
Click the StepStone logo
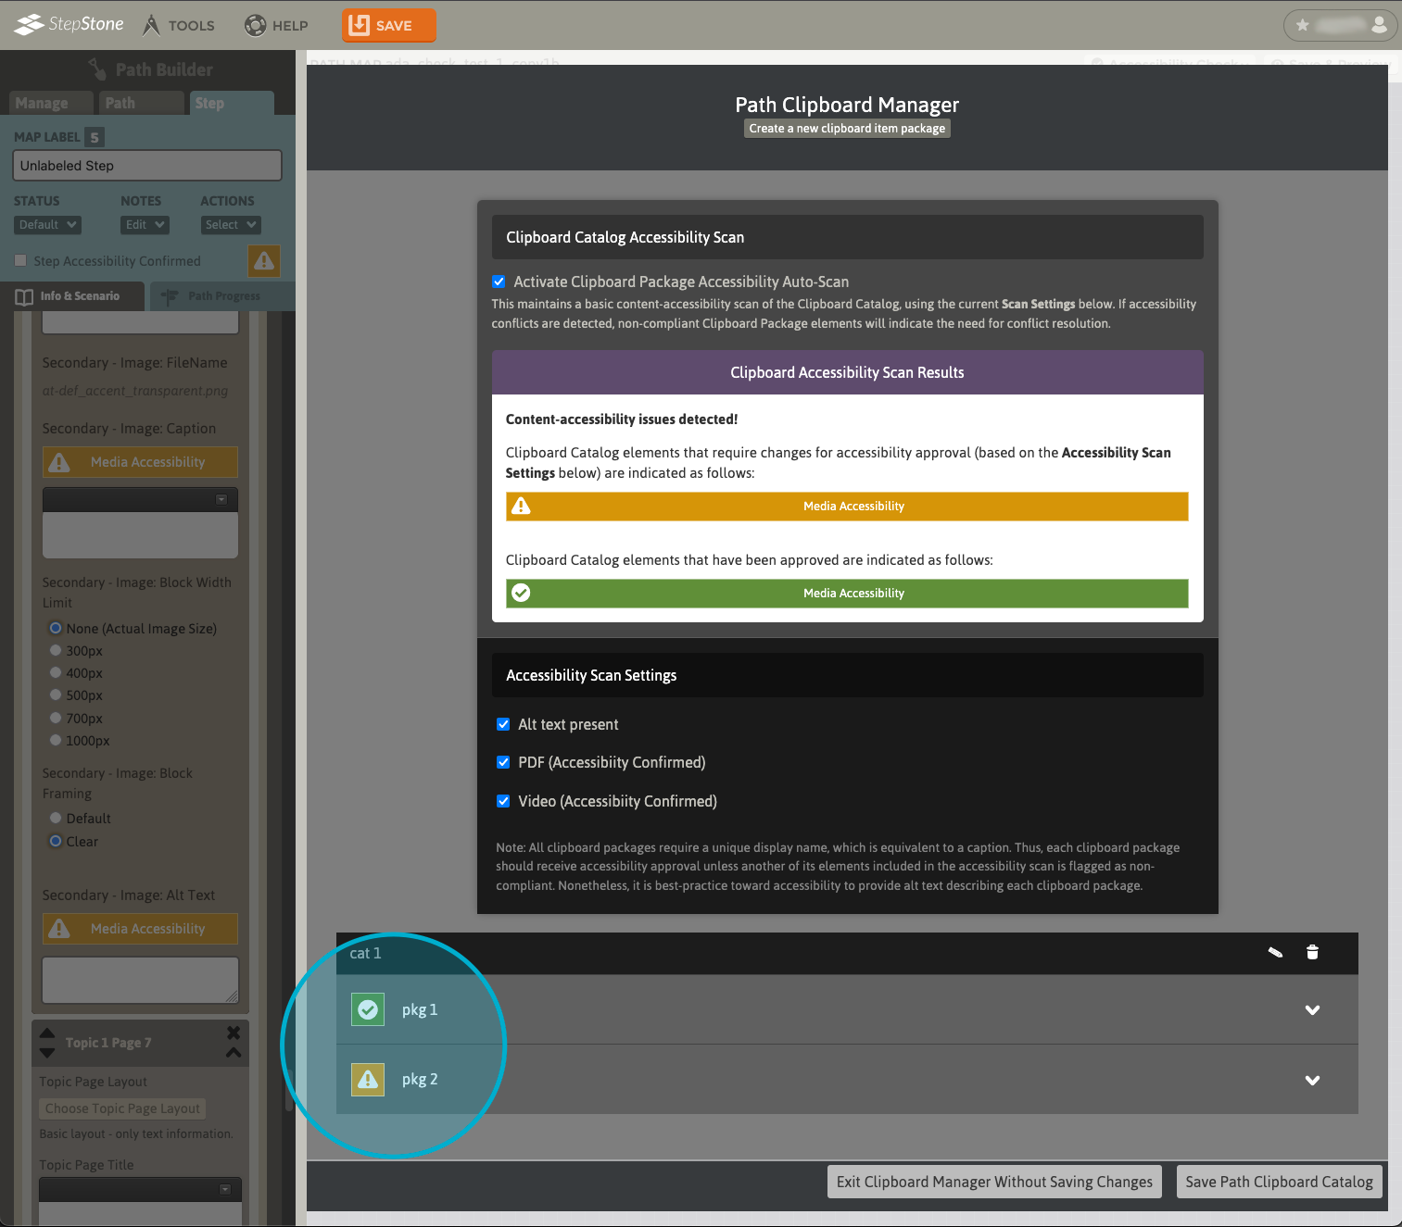click(69, 24)
